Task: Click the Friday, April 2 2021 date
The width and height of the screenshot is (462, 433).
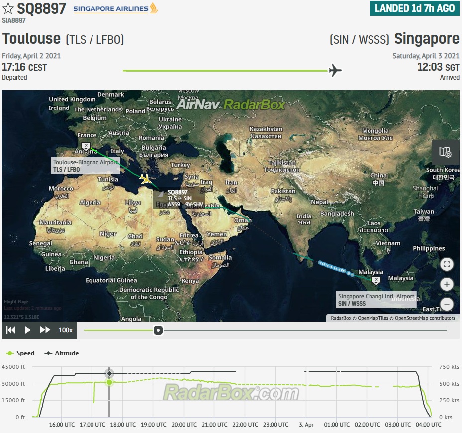Action: (x=31, y=56)
